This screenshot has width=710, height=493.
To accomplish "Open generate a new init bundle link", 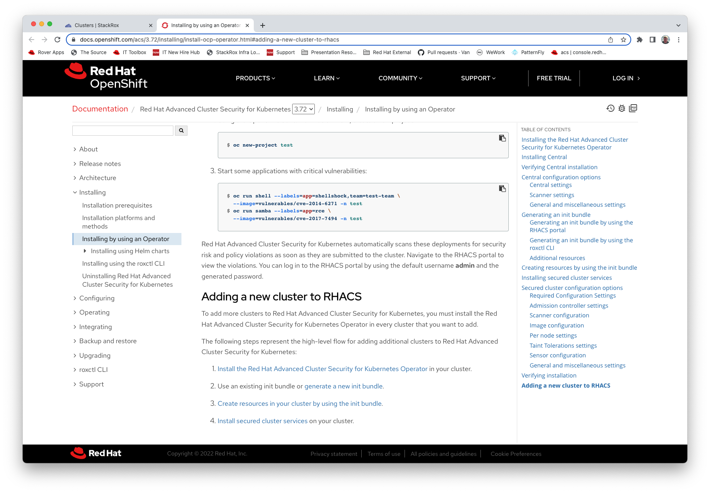I will pos(344,386).
